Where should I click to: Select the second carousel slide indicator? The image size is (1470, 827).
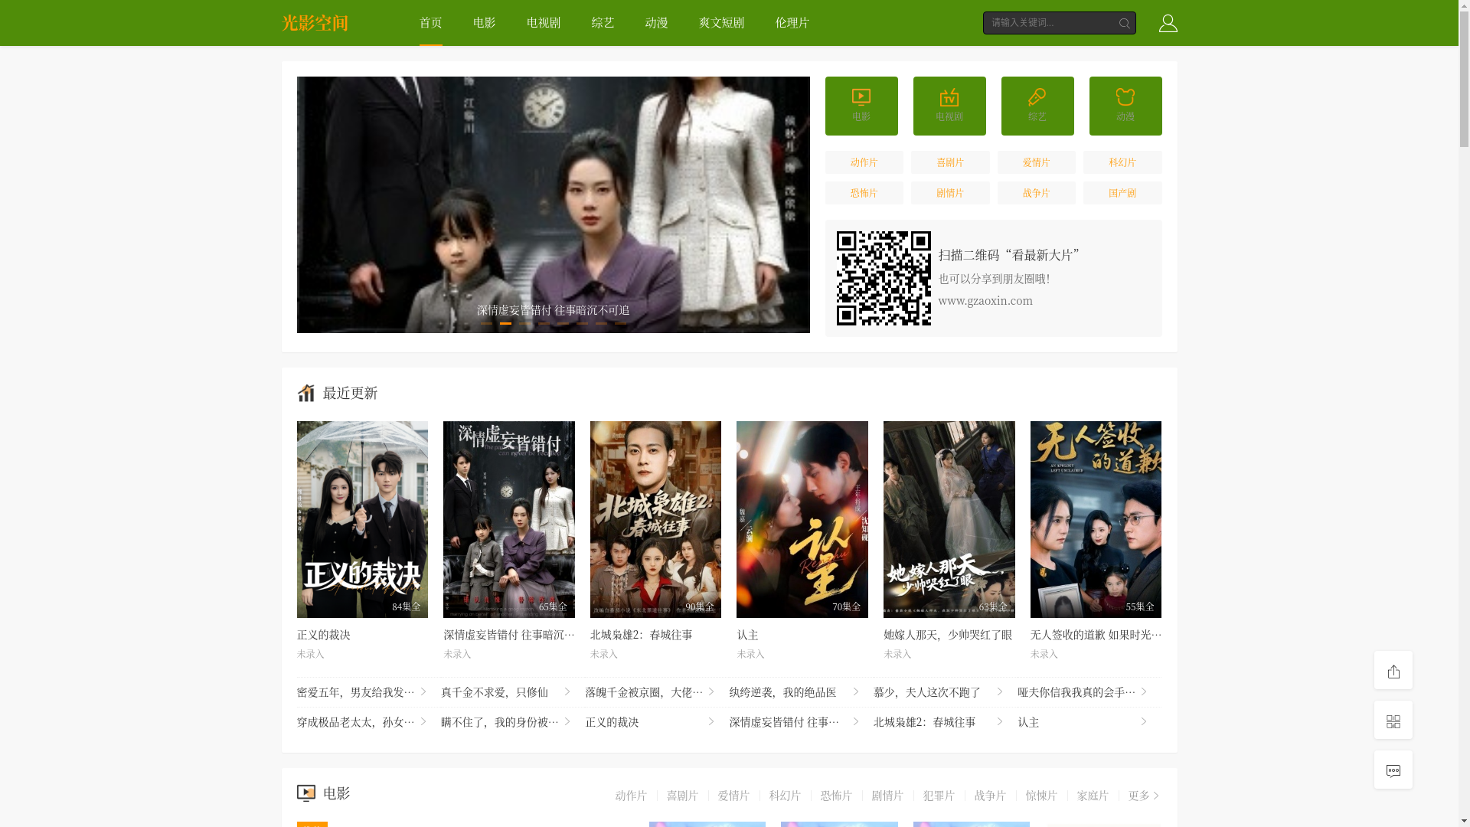[x=505, y=323]
